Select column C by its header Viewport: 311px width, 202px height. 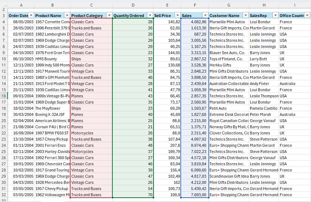click(x=91, y=5)
